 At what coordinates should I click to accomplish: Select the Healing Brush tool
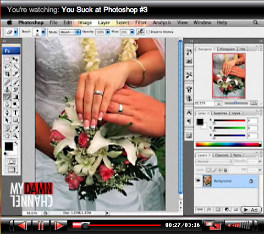pyautogui.click(x=7, y=82)
